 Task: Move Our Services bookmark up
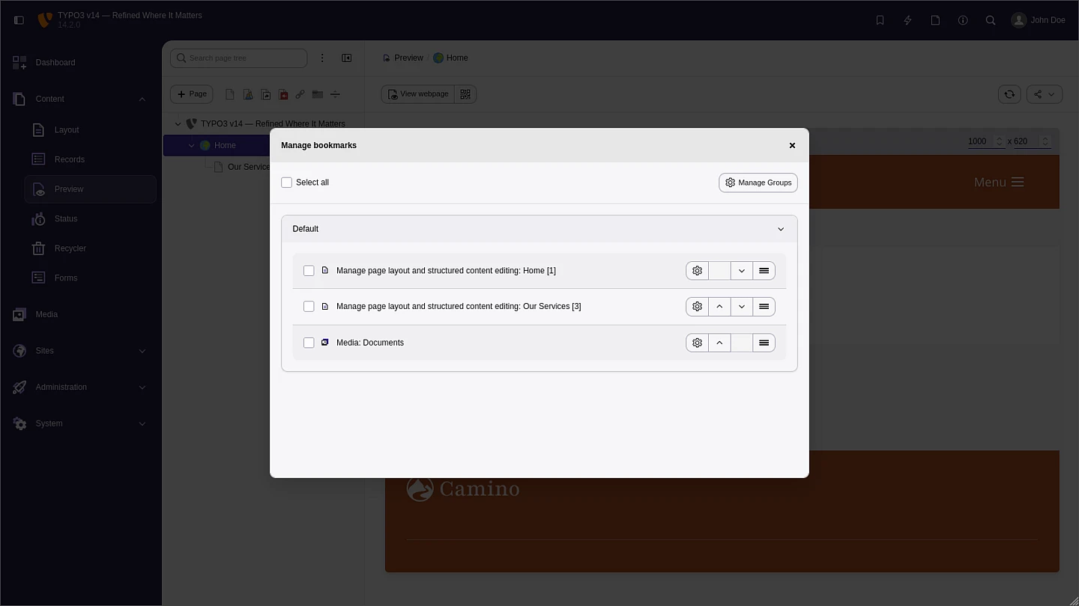click(x=719, y=307)
